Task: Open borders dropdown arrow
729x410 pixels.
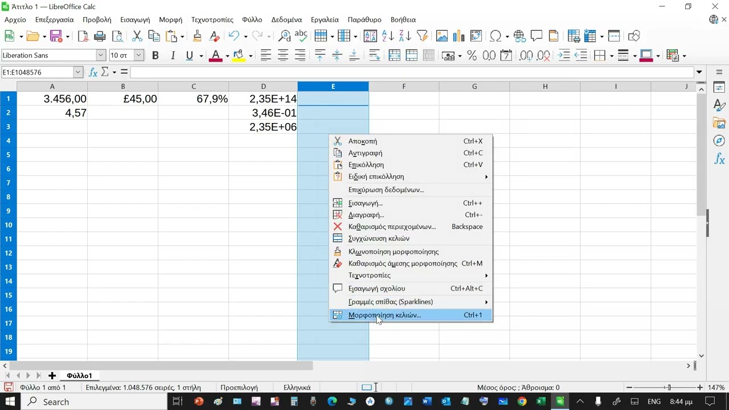Action: coord(612,56)
